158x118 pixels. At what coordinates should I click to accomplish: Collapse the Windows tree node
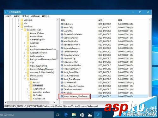[19, 26]
